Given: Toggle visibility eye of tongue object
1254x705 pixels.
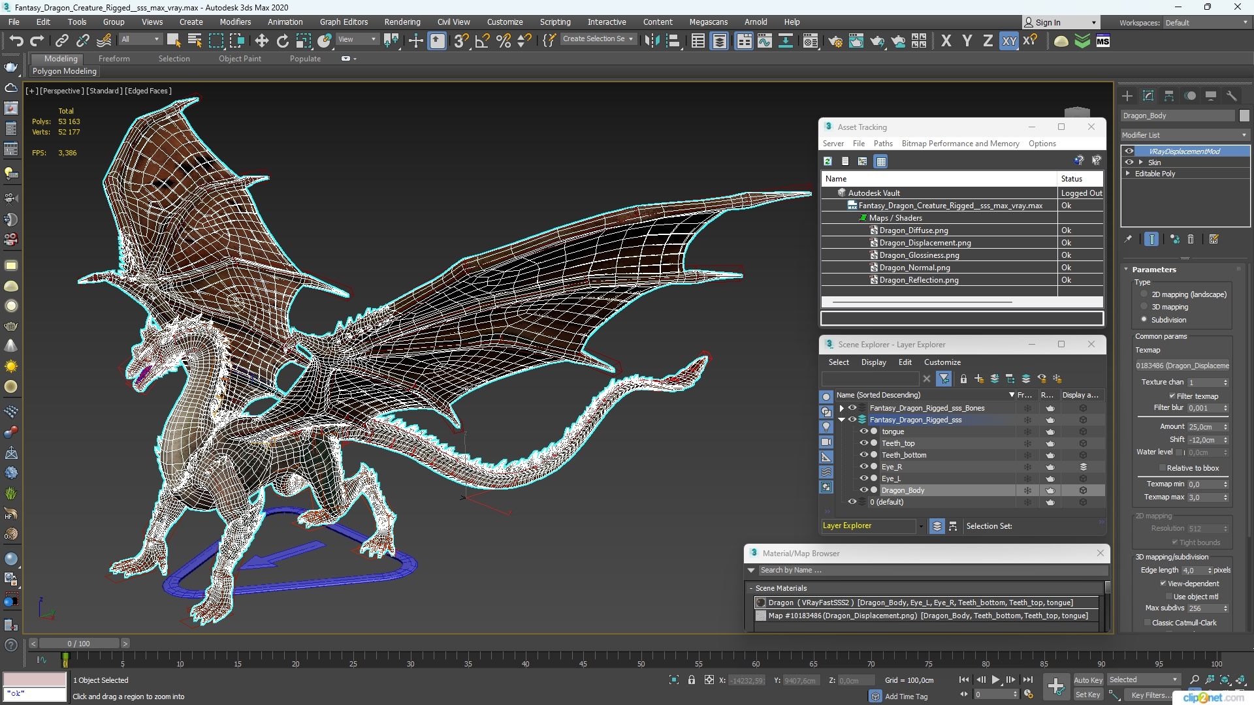Looking at the screenshot, I should point(863,431).
